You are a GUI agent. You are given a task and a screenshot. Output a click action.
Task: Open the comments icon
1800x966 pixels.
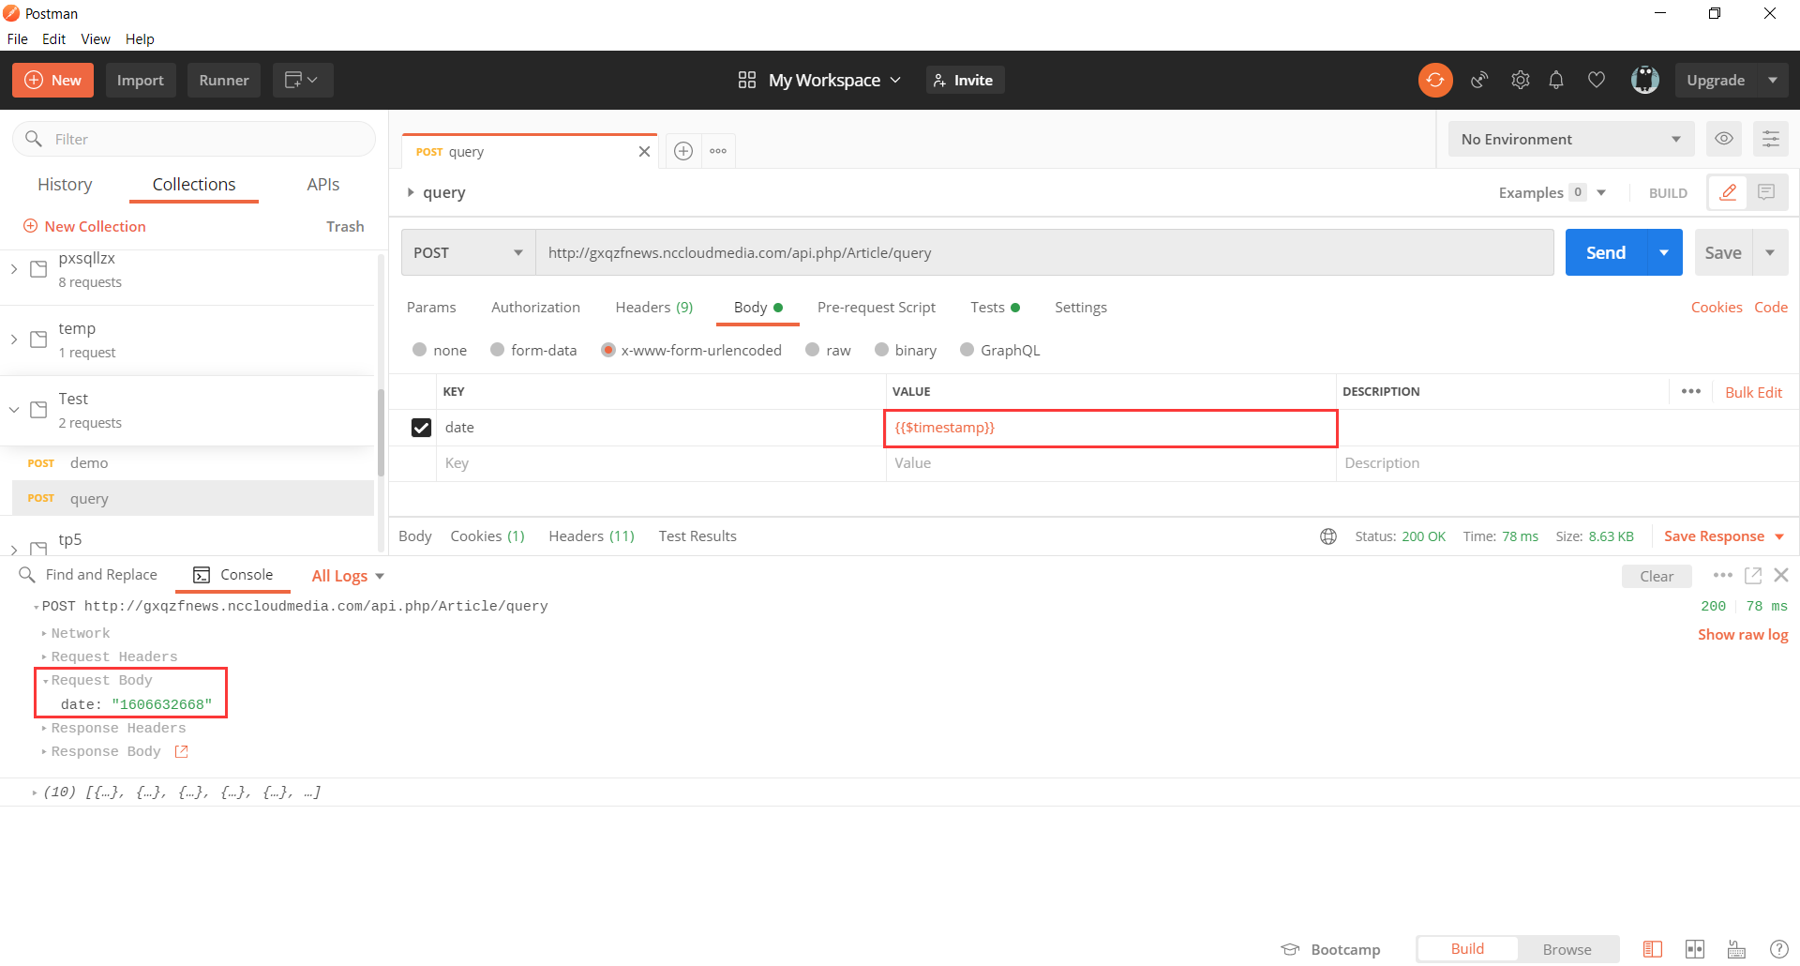tap(1766, 192)
